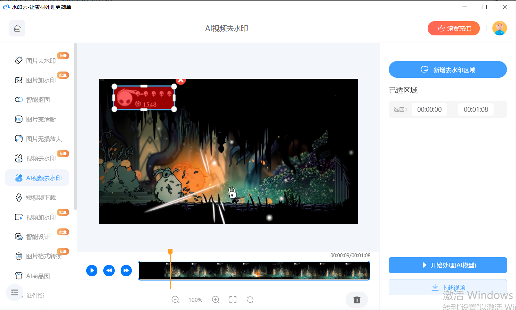Open 短视频下载 sidebar item
Viewport: 516px width, 310px height.
[x=37, y=198]
